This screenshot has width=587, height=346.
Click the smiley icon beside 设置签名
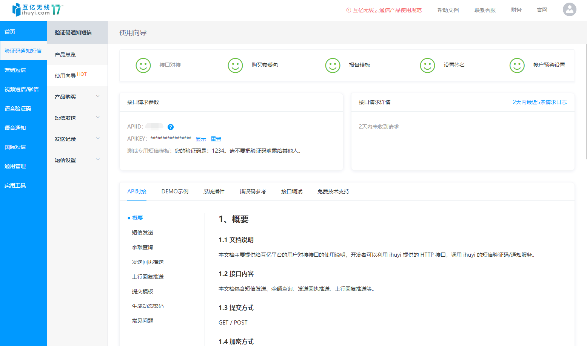pyautogui.click(x=427, y=65)
